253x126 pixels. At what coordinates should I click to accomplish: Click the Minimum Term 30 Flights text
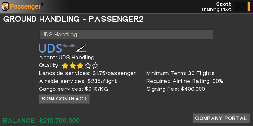tap(180, 73)
